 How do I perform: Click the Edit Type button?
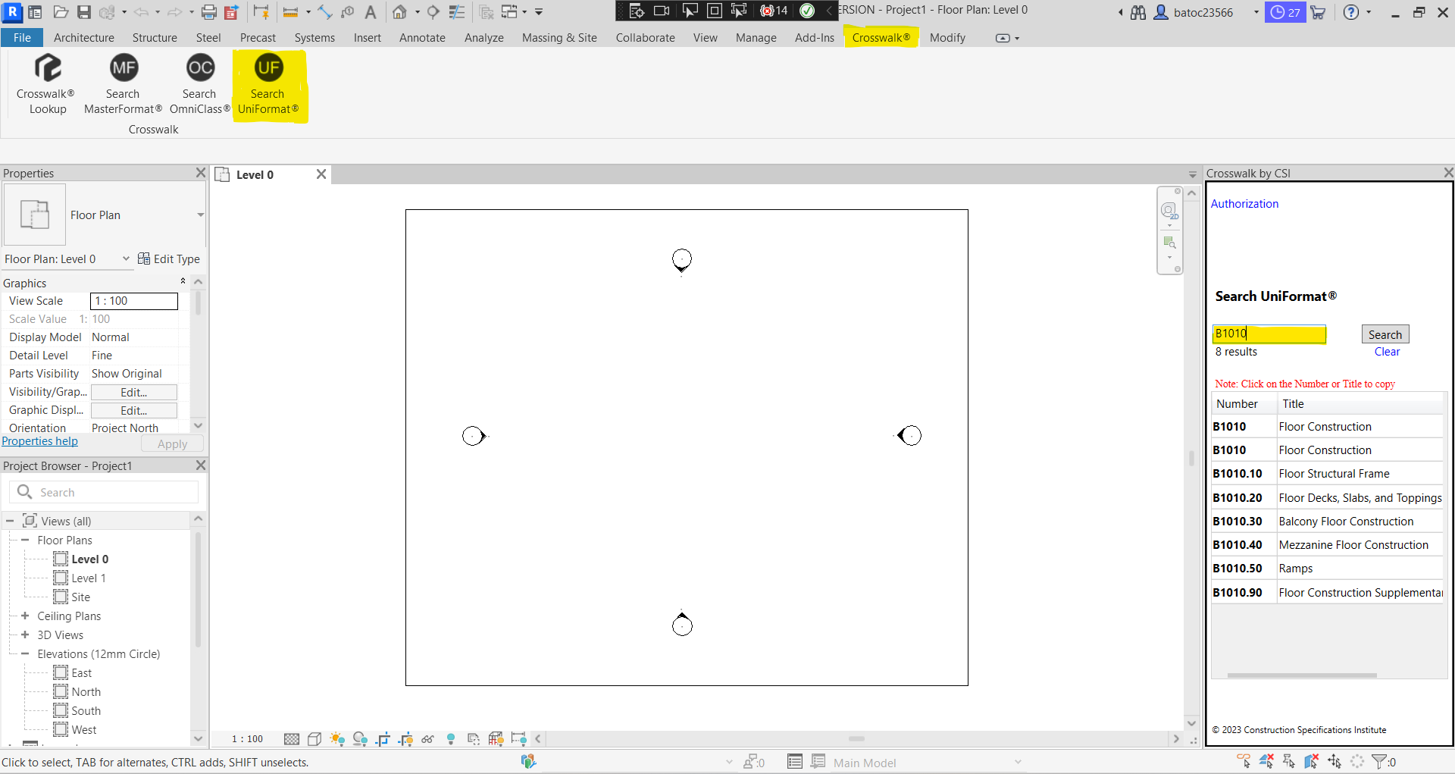(x=169, y=259)
